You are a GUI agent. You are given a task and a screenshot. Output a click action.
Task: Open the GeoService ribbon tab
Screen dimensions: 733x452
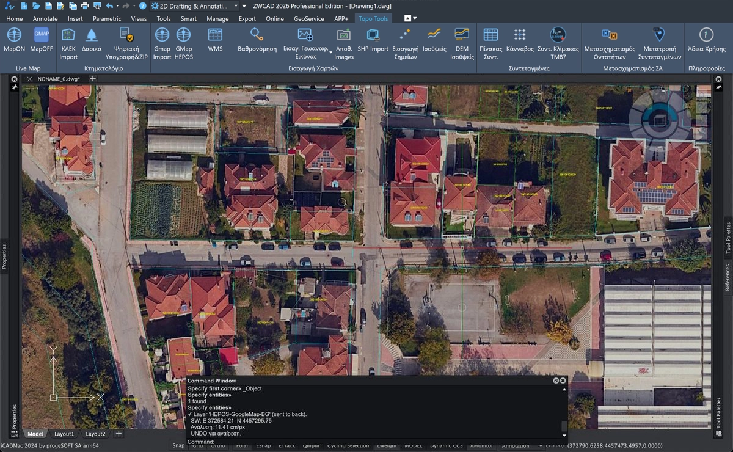click(309, 18)
